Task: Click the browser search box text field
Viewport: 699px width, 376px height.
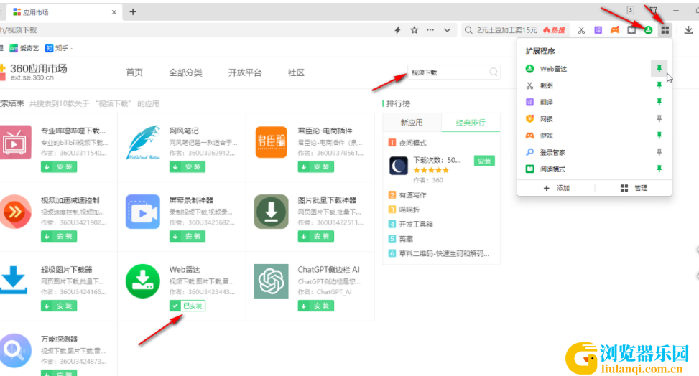Action: point(507,30)
